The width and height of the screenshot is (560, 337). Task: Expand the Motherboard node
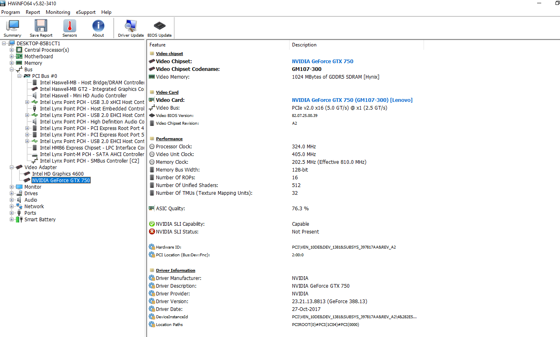[12, 56]
